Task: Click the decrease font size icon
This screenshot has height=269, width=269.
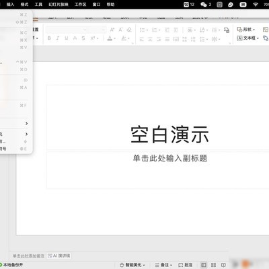Action: (x=120, y=30)
